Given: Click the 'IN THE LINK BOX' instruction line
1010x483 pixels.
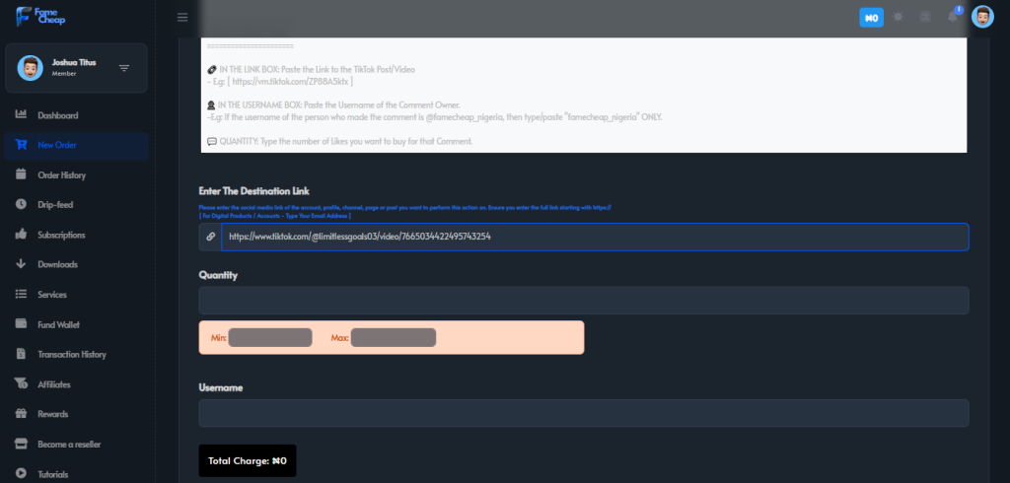Looking at the screenshot, I should pos(311,69).
